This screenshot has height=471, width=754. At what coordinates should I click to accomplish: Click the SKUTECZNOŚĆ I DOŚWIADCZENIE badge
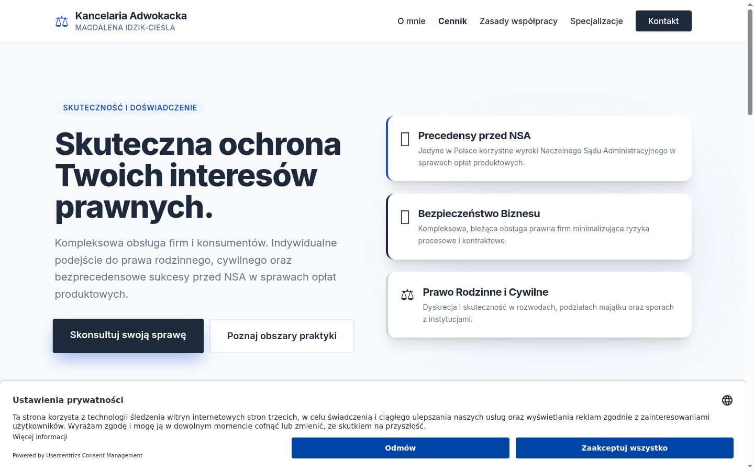click(130, 108)
